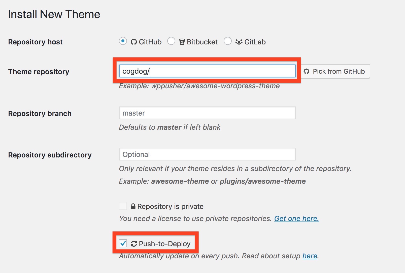
Task: Click the GitLab fox logo icon
Action: coord(239,42)
